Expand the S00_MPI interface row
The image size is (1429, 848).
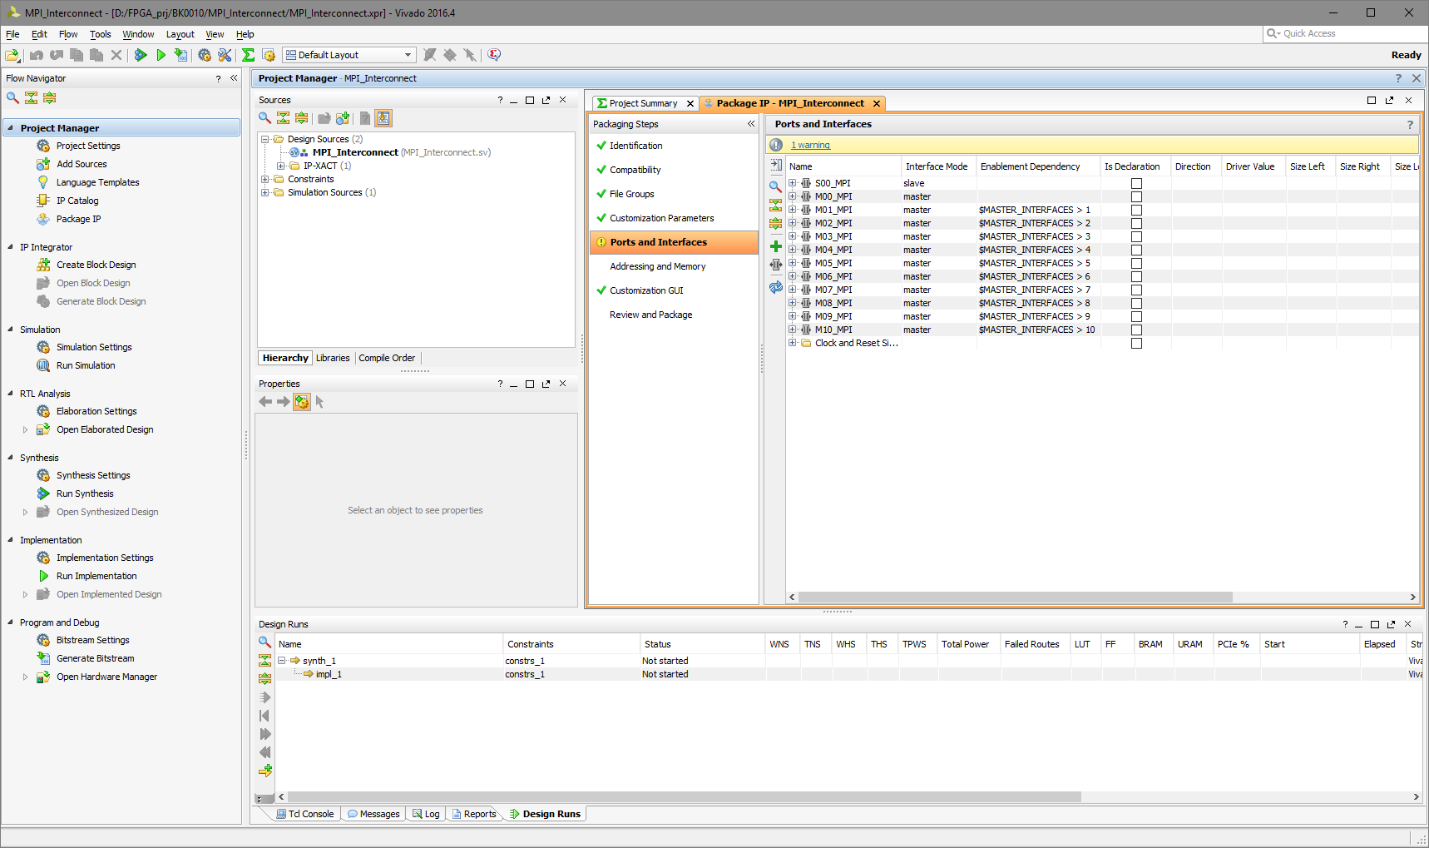tap(793, 183)
